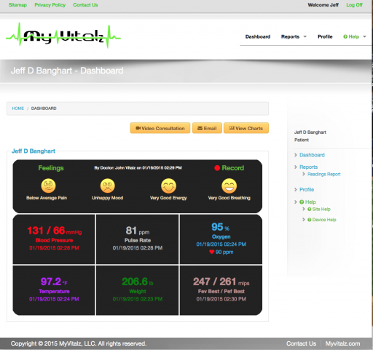Go to HOME in breadcrumb
373x350 pixels.
tap(18, 108)
